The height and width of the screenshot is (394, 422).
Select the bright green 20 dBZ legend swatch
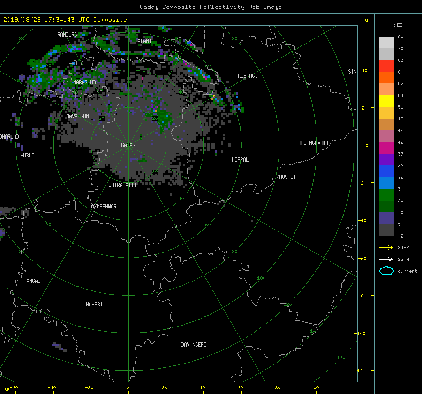386,195
